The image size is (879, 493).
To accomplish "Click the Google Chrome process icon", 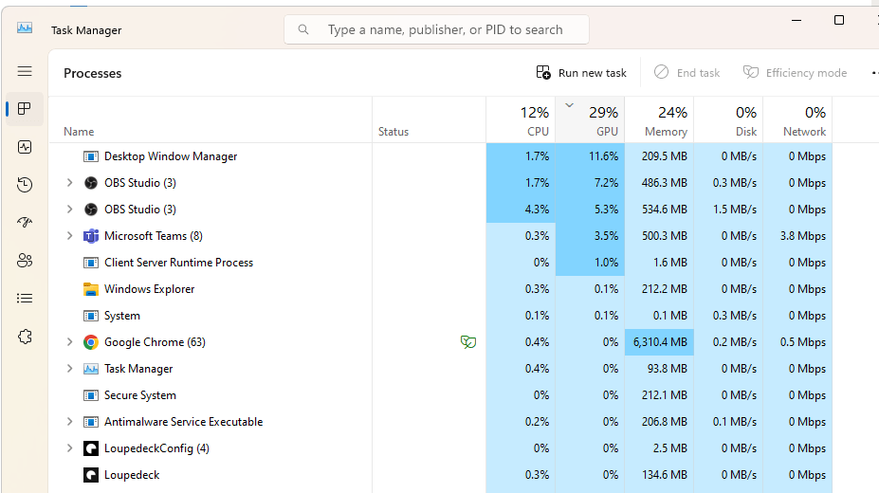I will click(91, 342).
